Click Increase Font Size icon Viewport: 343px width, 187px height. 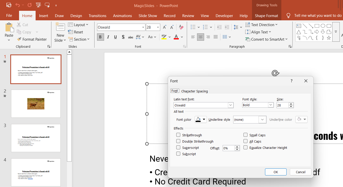[x=164, y=27]
